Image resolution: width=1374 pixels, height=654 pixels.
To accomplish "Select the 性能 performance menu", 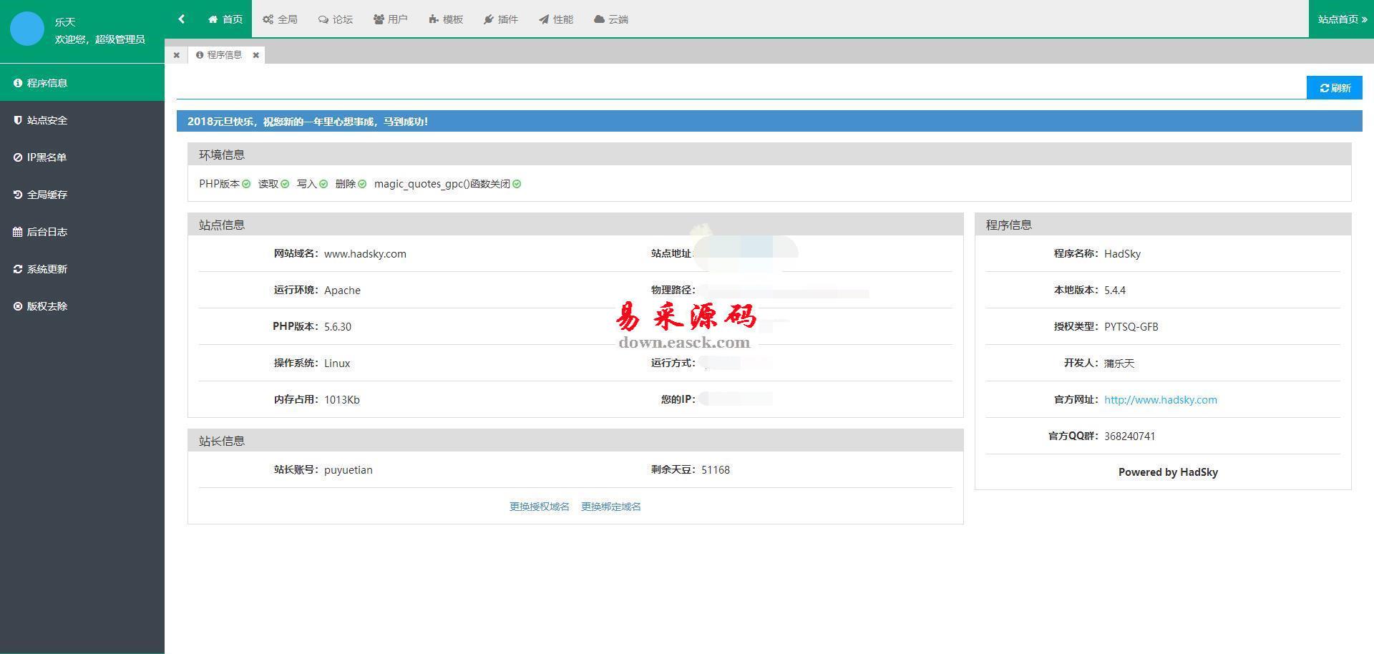I will (x=556, y=19).
